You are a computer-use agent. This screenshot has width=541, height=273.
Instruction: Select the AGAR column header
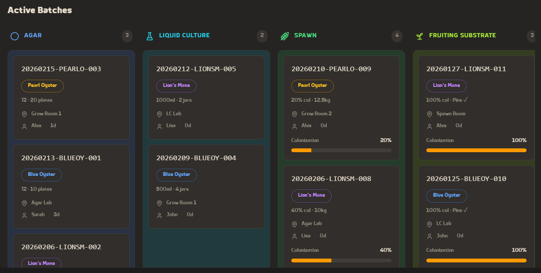click(33, 36)
